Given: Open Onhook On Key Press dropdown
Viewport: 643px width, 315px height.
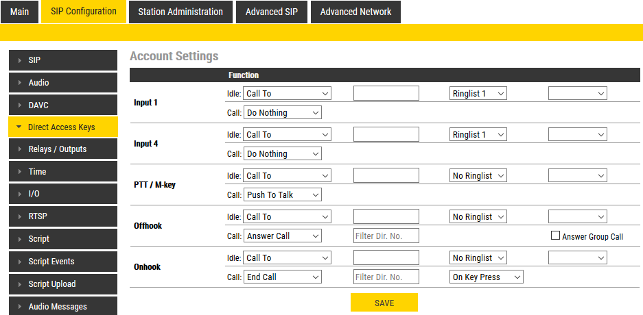Looking at the screenshot, I should point(487,277).
